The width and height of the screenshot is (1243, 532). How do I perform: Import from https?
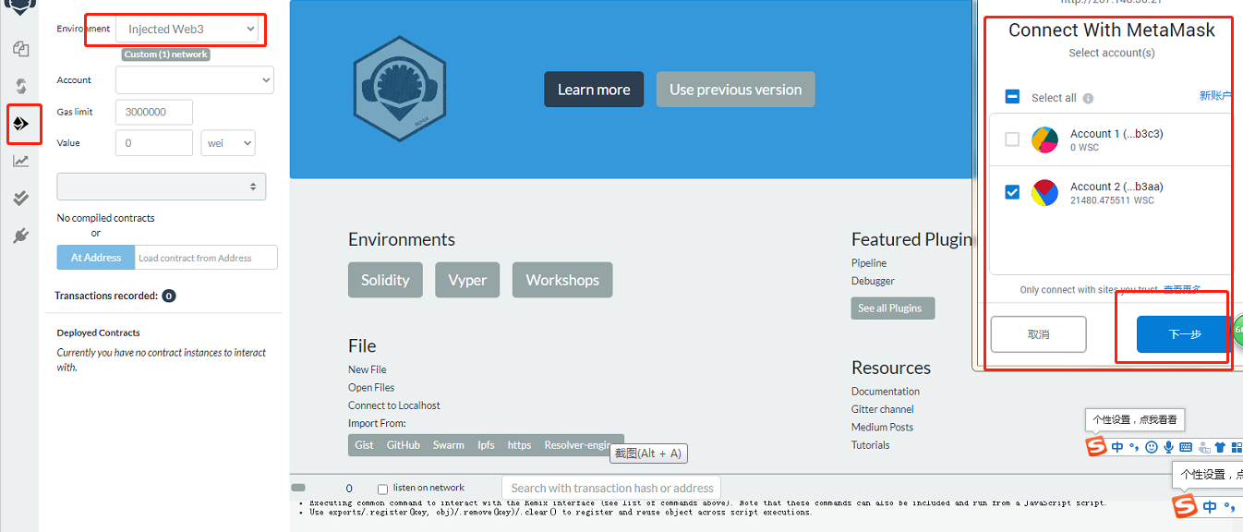point(520,445)
